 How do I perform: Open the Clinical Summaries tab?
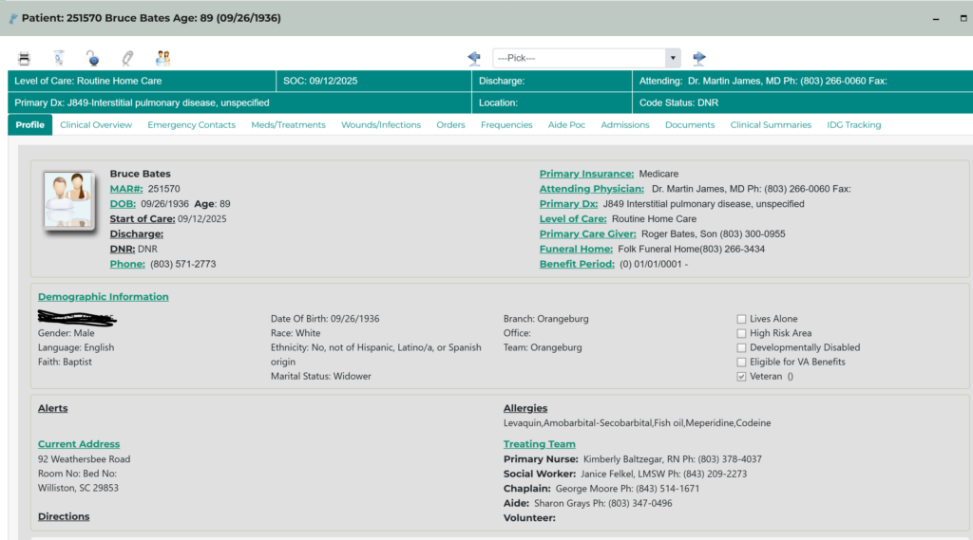coord(771,124)
